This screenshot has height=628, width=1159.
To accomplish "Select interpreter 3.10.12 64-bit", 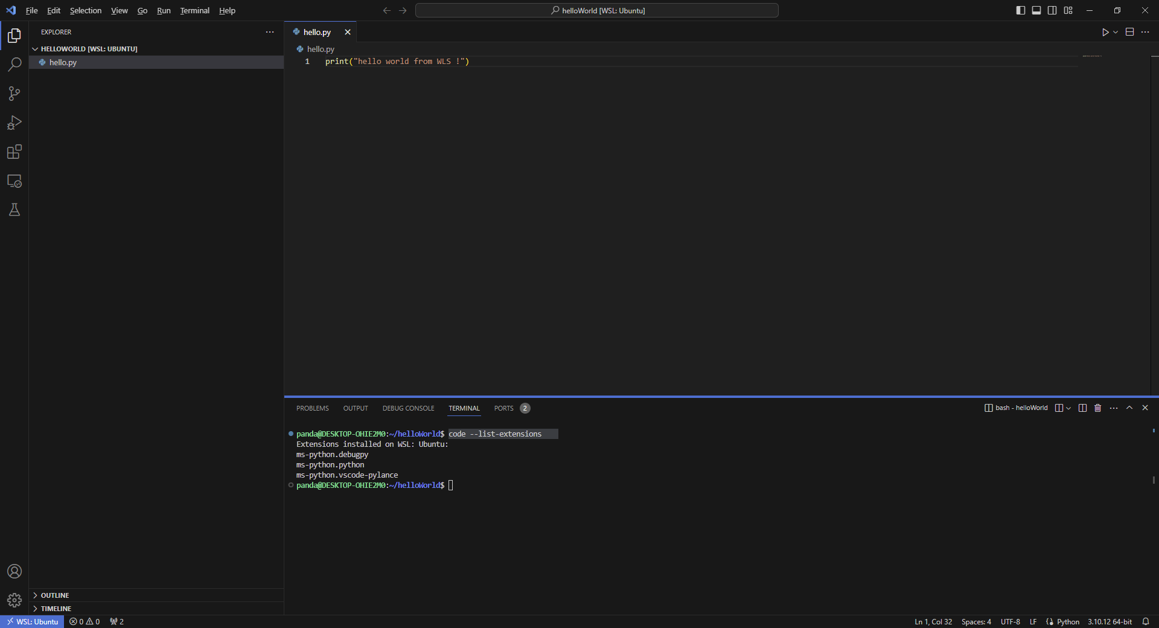I will tap(1110, 621).
